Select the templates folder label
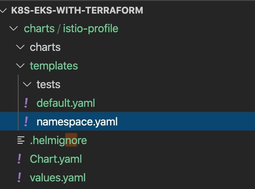 (x=54, y=66)
